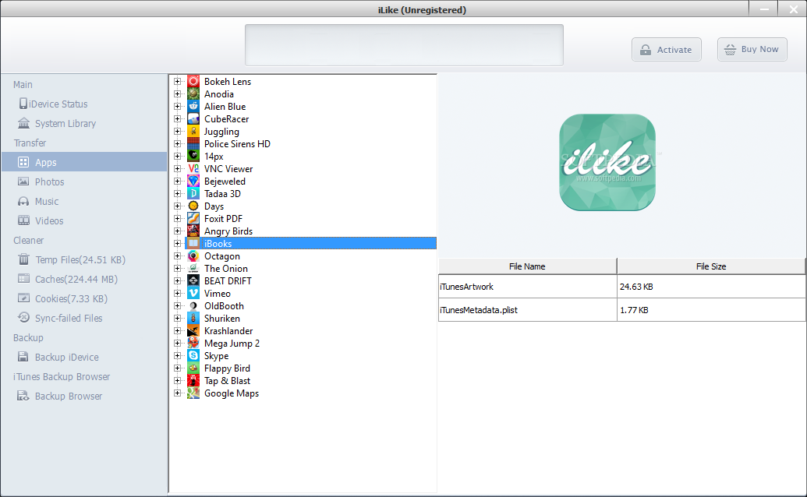
Task: Select the iTunesMetadata.plist file row
Action: point(621,310)
